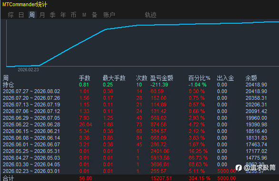Click the 874.58 profit value
279x181 pixels.
159,124
